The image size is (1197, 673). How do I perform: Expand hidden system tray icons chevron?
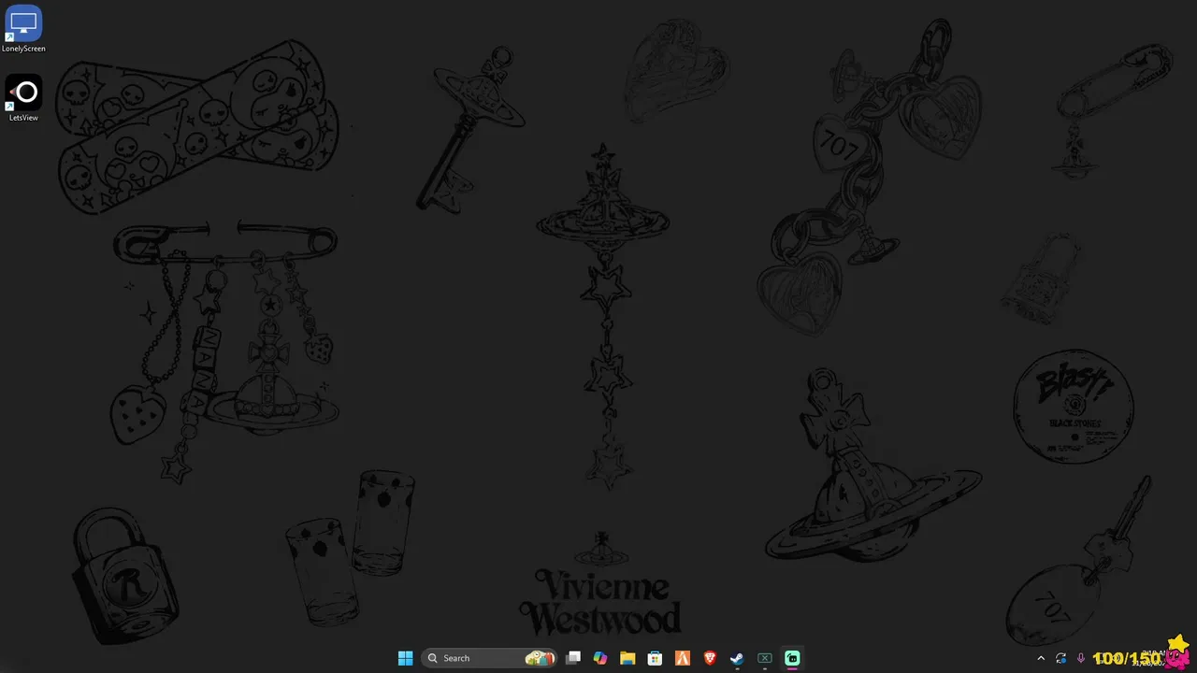point(1041,658)
